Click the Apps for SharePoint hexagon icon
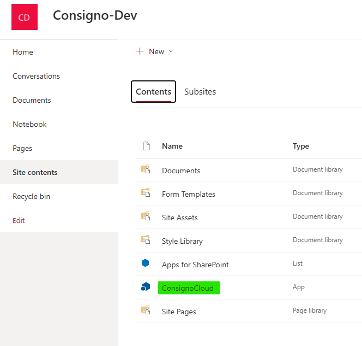 point(145,263)
